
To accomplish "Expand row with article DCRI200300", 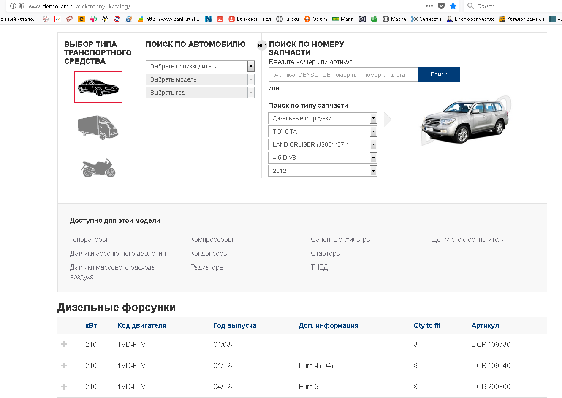I will click(x=64, y=387).
